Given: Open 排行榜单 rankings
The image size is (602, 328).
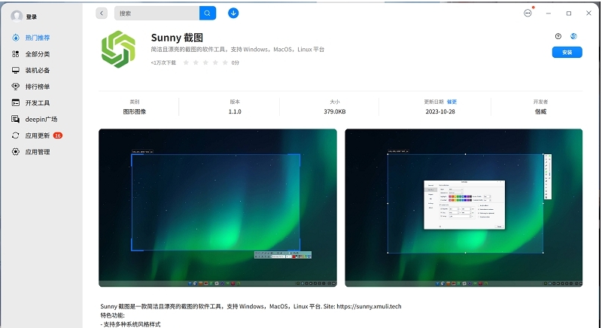Looking at the screenshot, I should point(37,87).
